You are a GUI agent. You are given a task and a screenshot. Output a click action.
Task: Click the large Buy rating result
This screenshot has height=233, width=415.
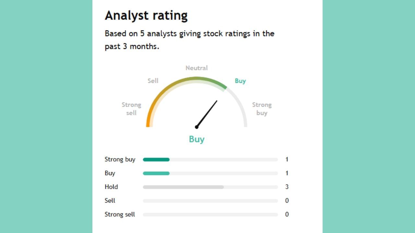(x=196, y=139)
